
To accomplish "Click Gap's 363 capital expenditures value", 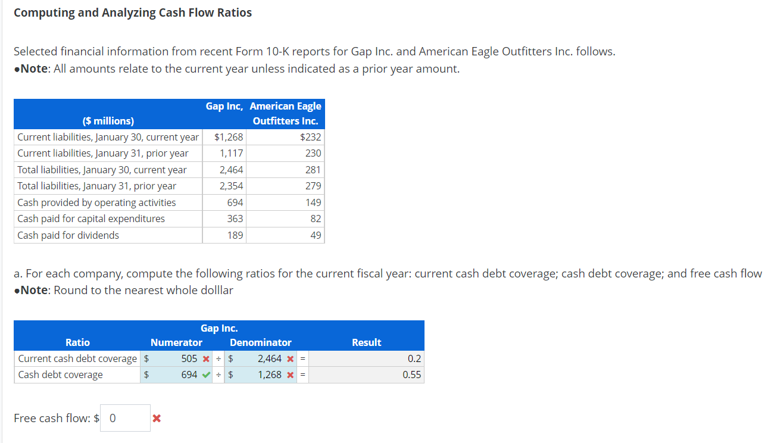I will coord(235,219).
